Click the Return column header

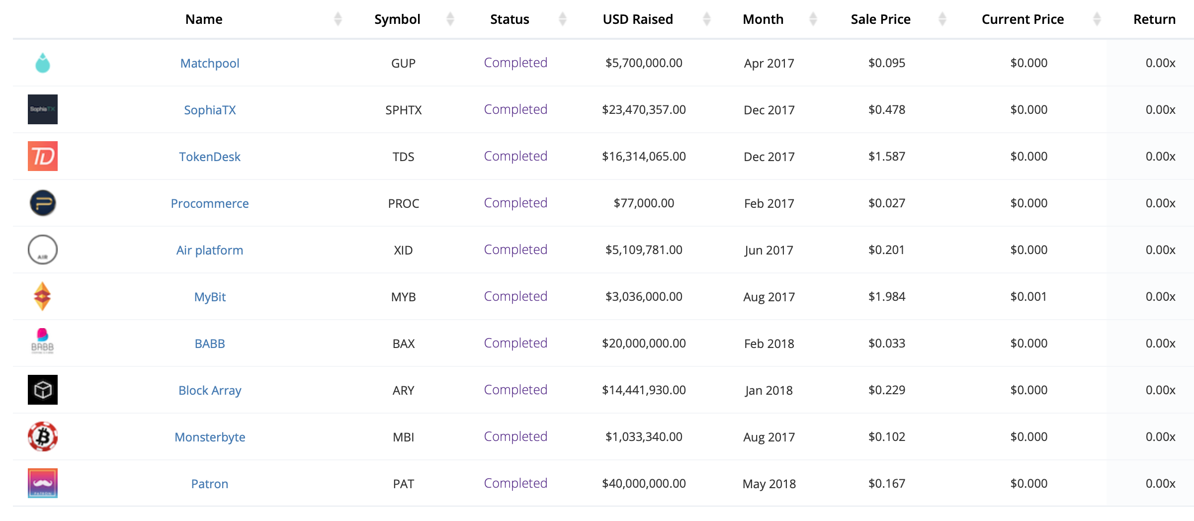(x=1154, y=19)
